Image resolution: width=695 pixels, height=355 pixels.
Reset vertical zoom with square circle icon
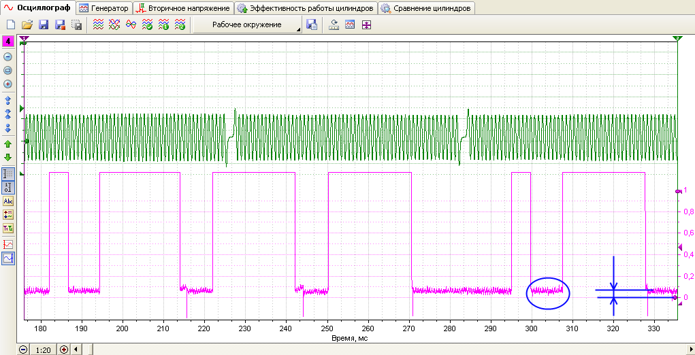[x=8, y=70]
